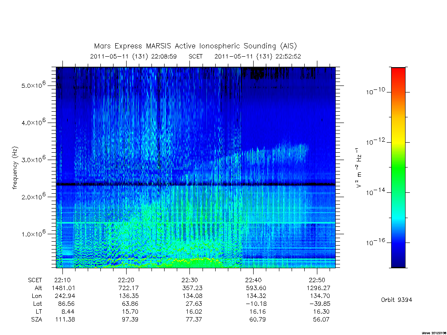The height and width of the screenshot is (335, 447).
Task: Click the 'Lon' row label
Action: [x=37, y=296]
